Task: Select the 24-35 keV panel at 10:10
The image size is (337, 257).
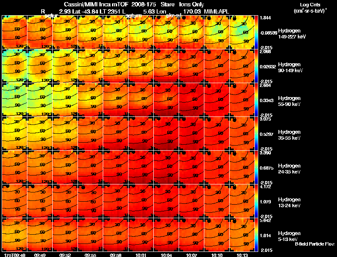Action: pyautogui.click(x=217, y=168)
